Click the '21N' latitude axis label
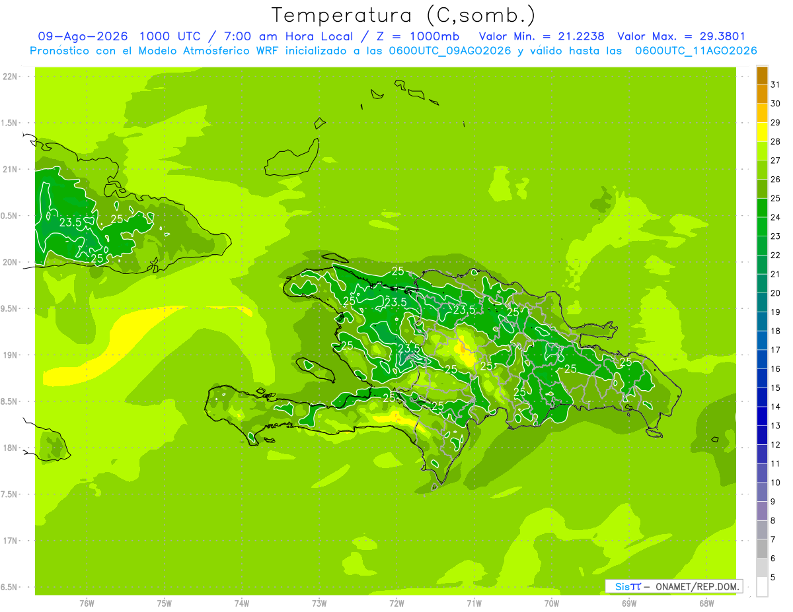The width and height of the screenshot is (793, 612). tap(11, 170)
